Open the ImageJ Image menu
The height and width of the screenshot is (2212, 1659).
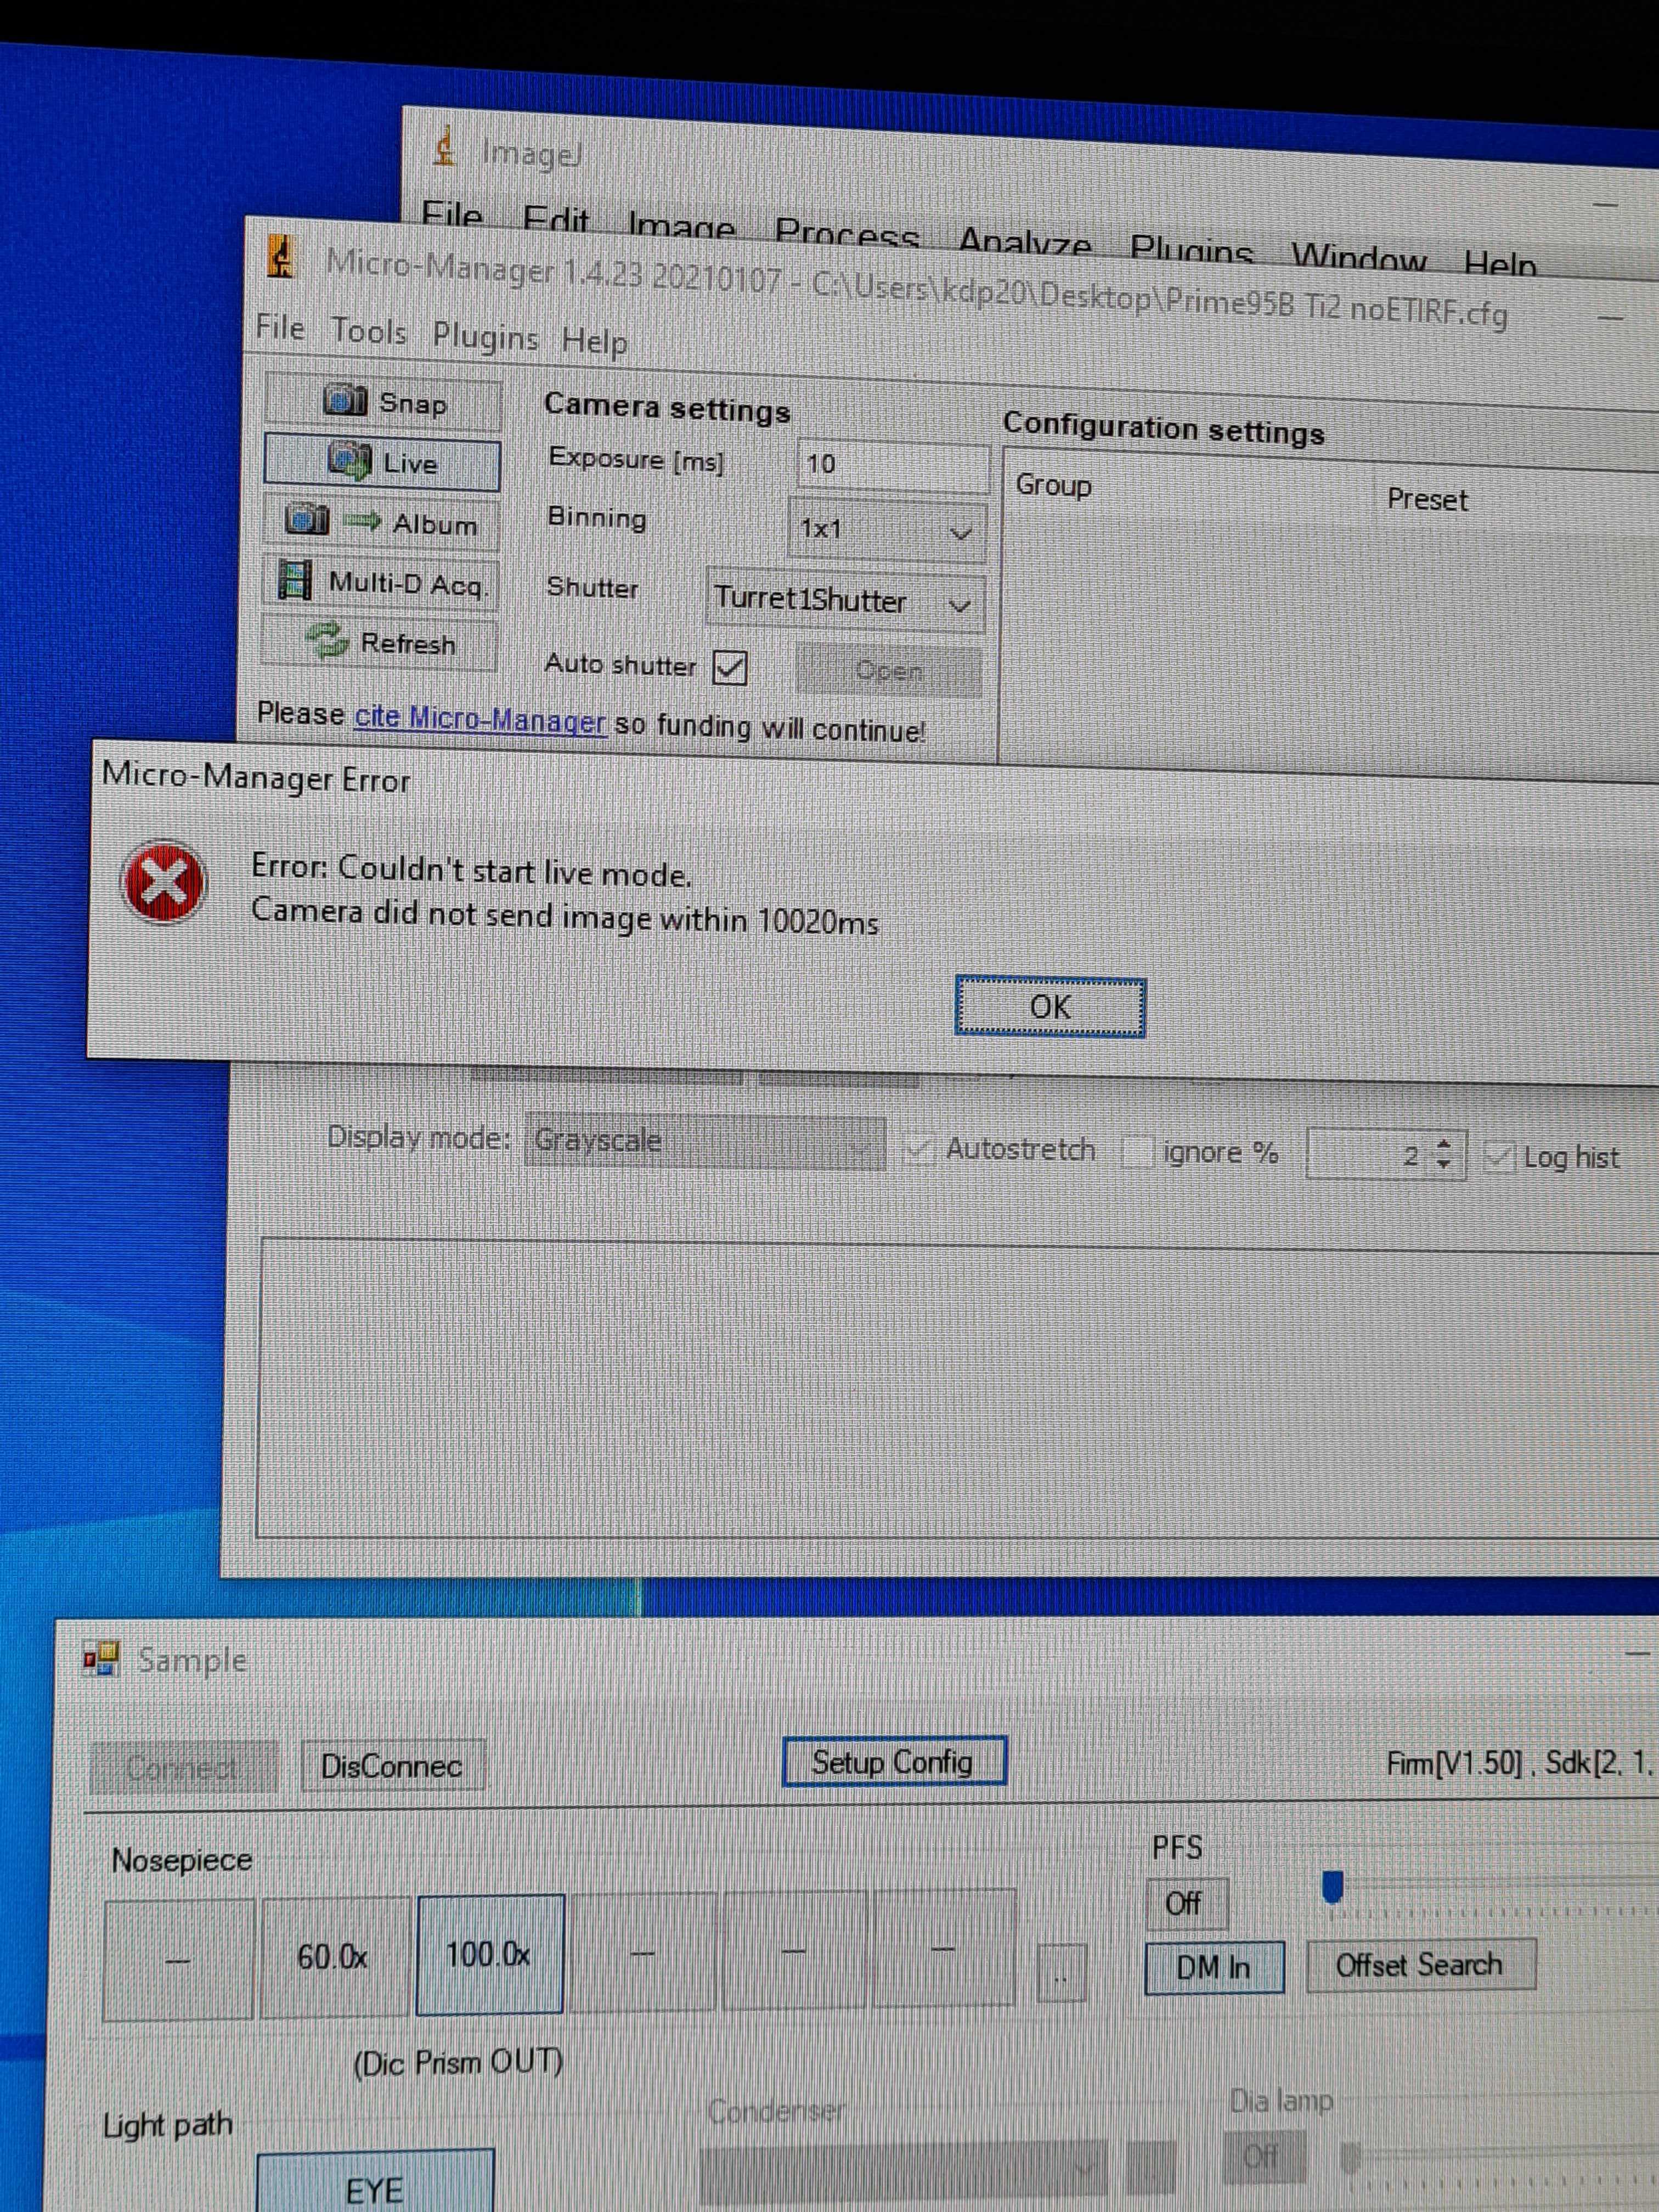681,226
